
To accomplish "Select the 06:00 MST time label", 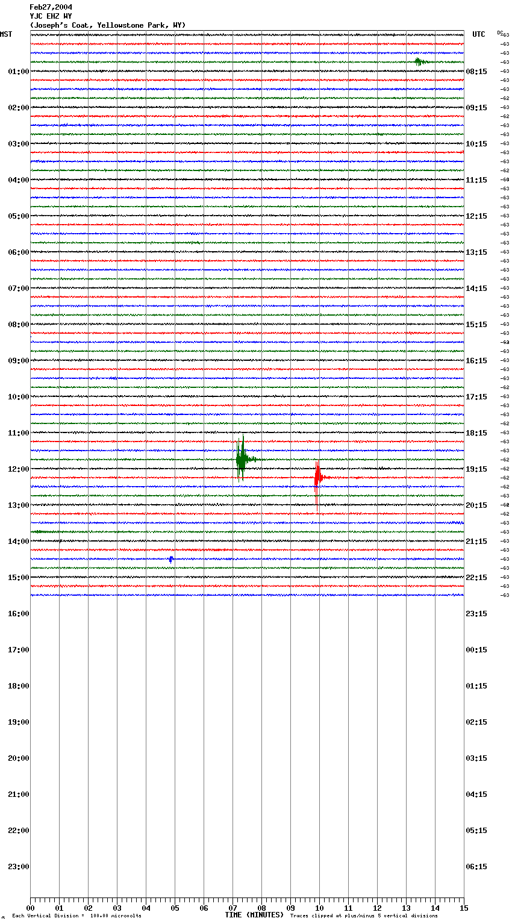I will pos(19,252).
